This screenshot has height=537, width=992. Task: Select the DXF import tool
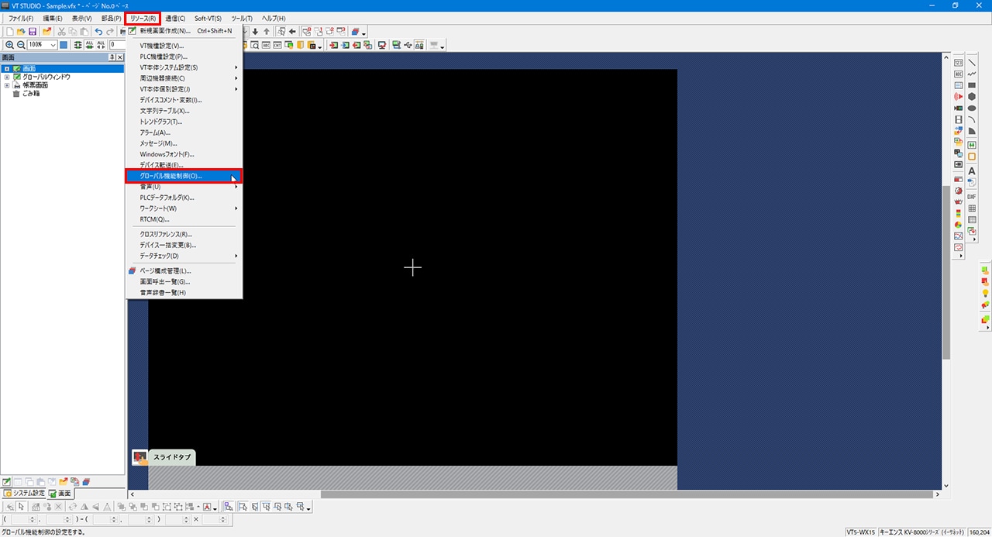tap(972, 197)
